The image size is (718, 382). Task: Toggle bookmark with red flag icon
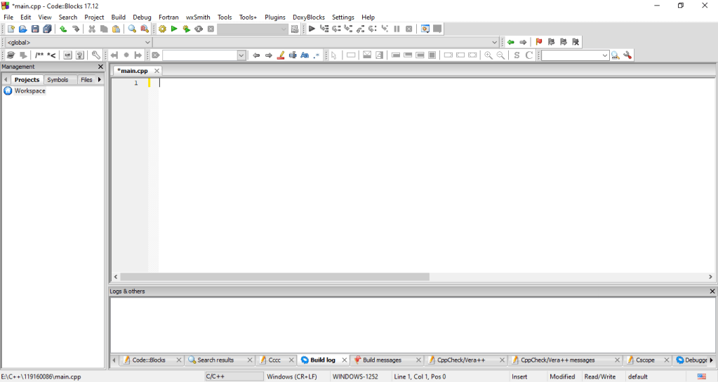coord(539,42)
